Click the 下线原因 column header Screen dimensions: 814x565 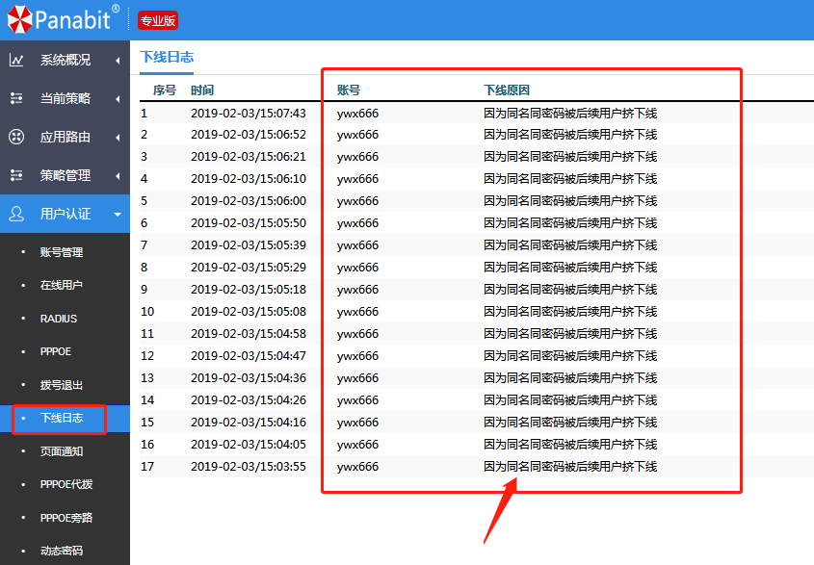coord(507,90)
